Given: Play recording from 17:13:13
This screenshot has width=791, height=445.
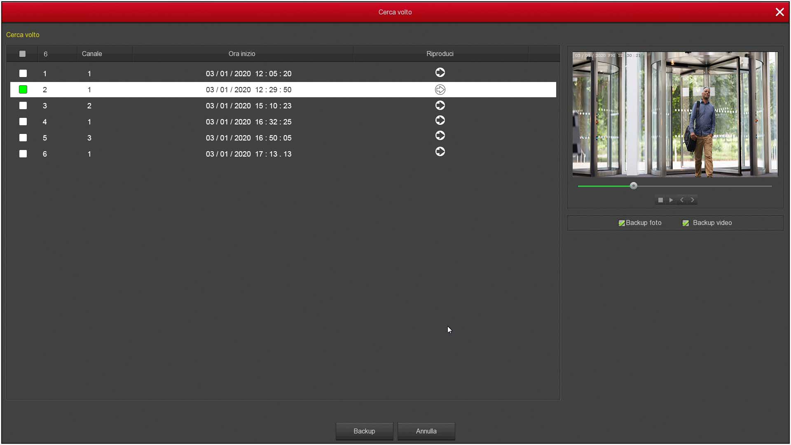Looking at the screenshot, I should [x=440, y=152].
